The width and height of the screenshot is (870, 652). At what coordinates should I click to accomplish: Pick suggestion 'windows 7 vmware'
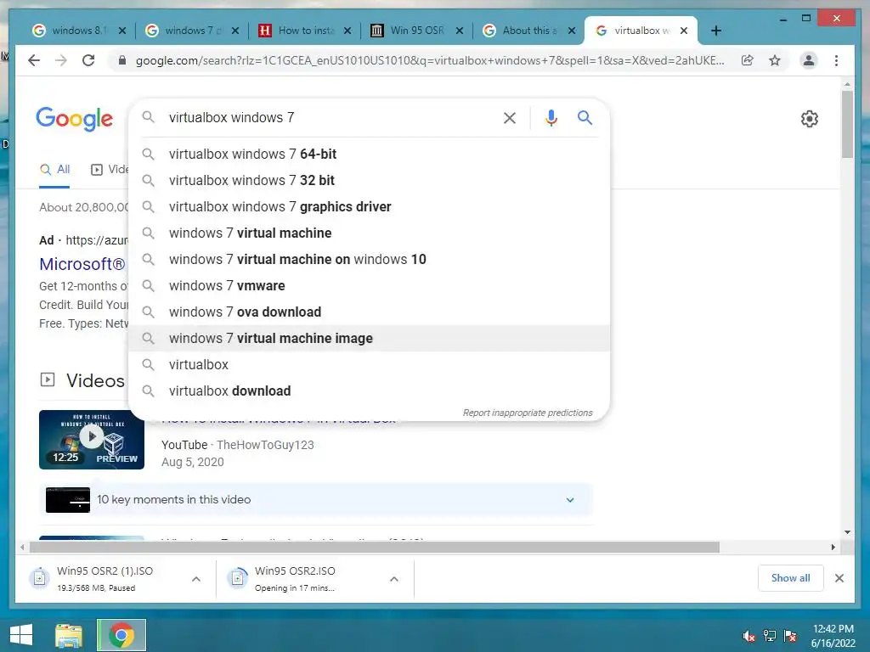[x=369, y=285]
